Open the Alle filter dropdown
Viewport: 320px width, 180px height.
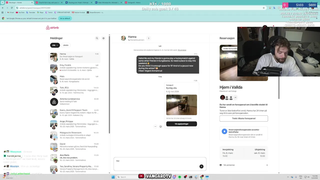pos(55,45)
